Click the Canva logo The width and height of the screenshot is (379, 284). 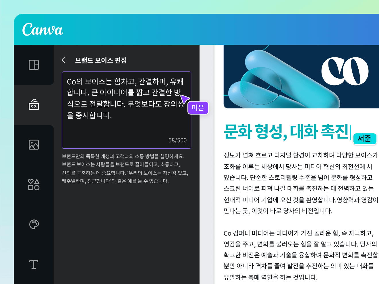(42, 29)
